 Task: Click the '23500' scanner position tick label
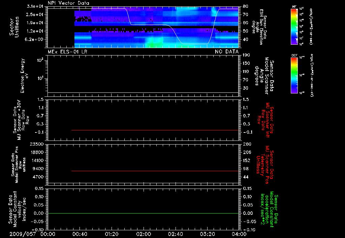[x=36, y=144]
